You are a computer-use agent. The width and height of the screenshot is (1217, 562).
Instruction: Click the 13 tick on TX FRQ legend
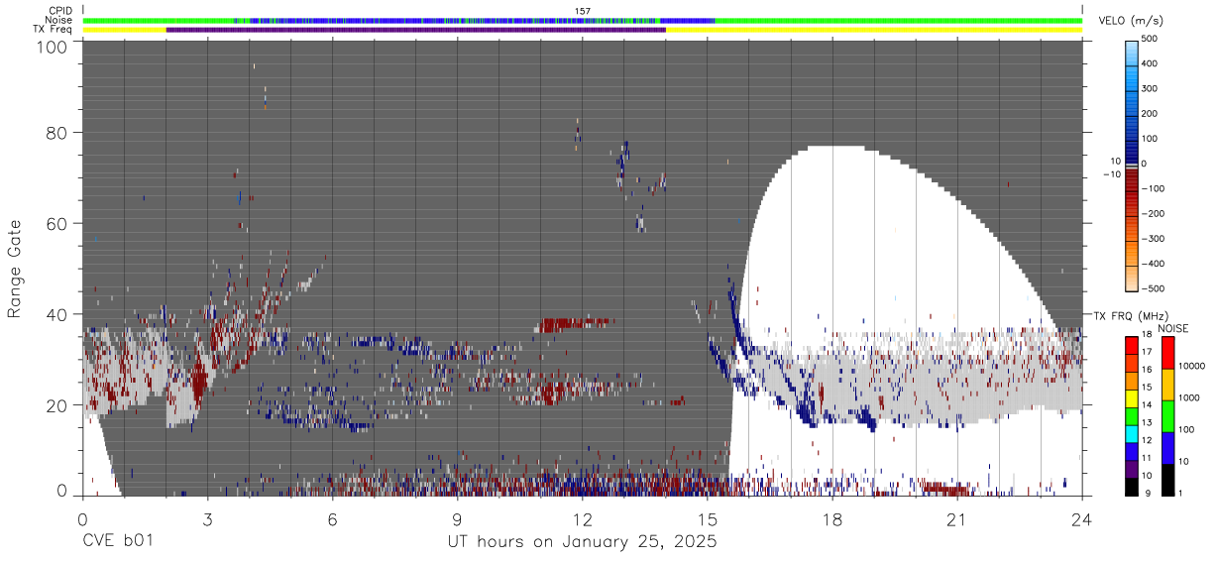pyautogui.click(x=1148, y=422)
